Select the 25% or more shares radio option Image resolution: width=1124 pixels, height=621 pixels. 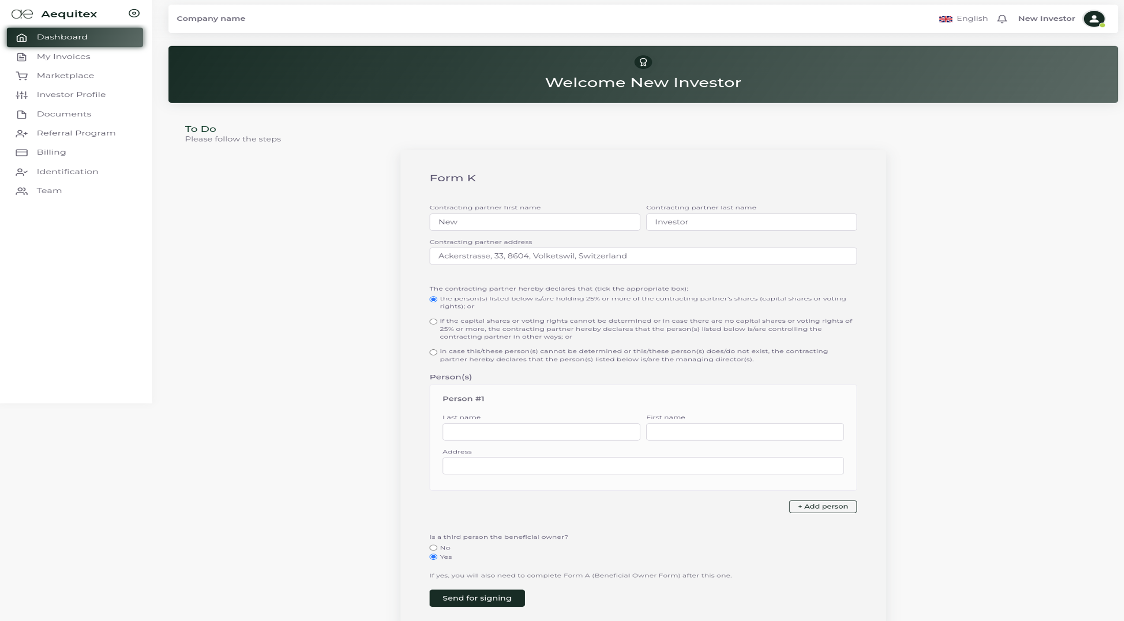pos(433,299)
